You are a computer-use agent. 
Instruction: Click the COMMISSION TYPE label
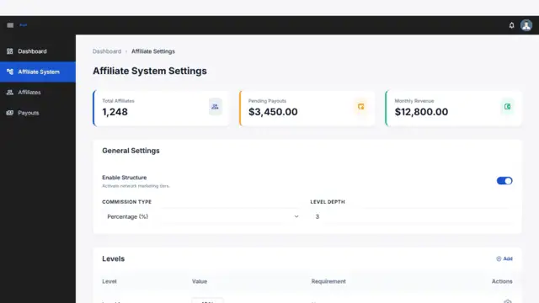(126, 202)
